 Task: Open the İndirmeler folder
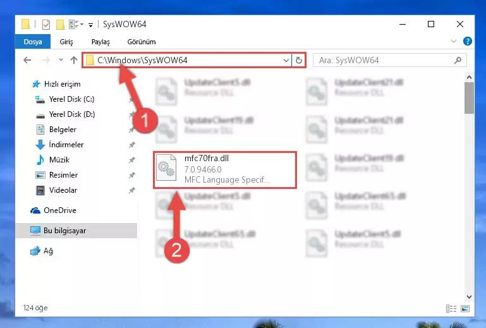[66, 145]
